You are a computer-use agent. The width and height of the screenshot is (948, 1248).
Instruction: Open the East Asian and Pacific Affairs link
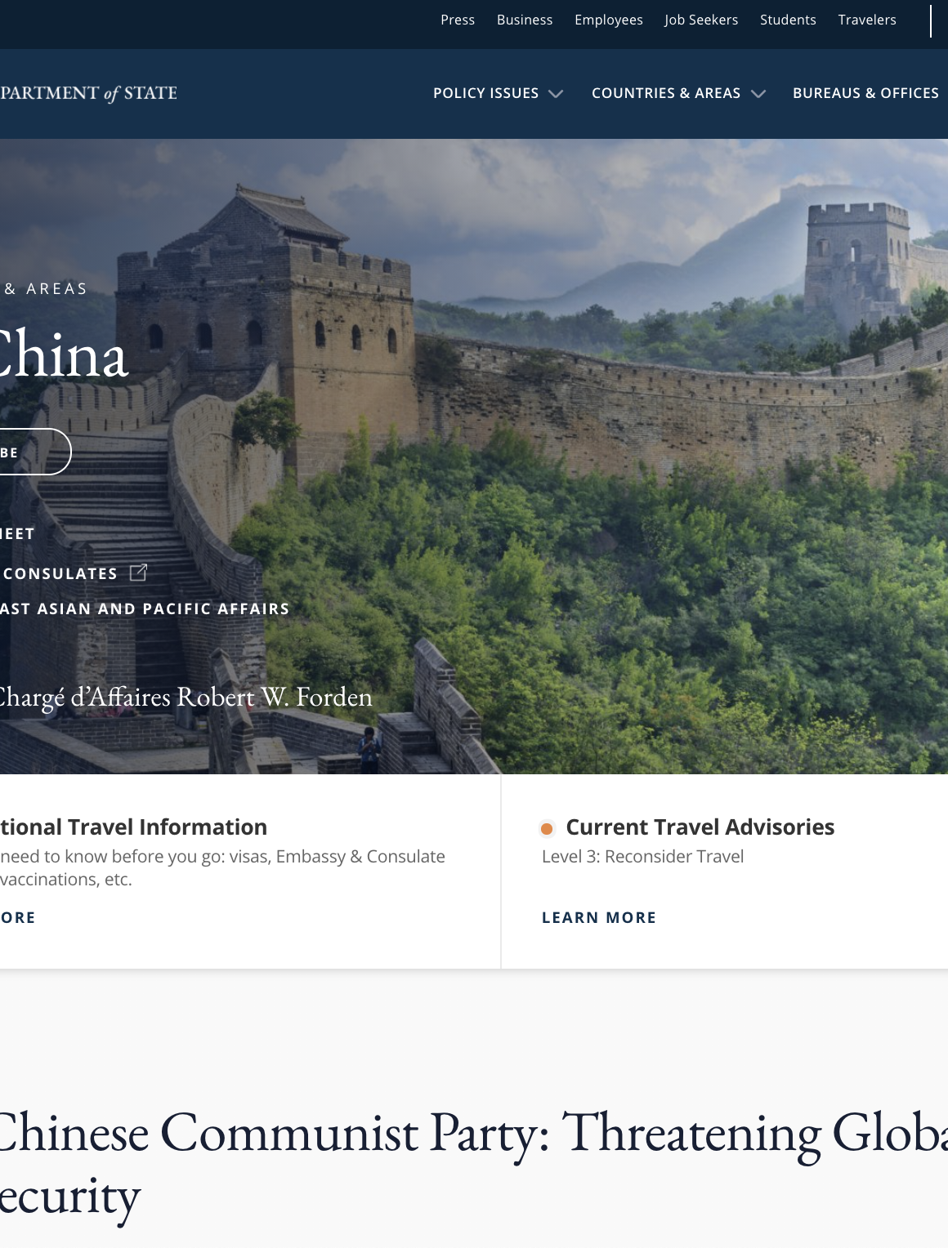coord(145,608)
